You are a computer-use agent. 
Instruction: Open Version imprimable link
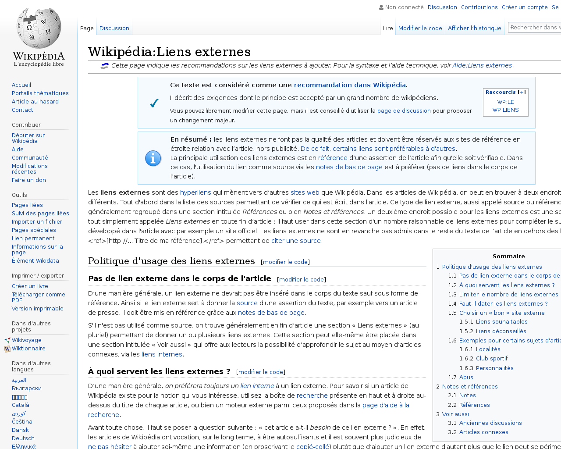pos(38,309)
